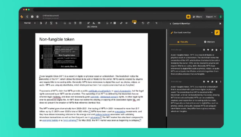Go back using the header back arrow
The width and height of the screenshot is (241, 137).
click(x=27, y=17)
